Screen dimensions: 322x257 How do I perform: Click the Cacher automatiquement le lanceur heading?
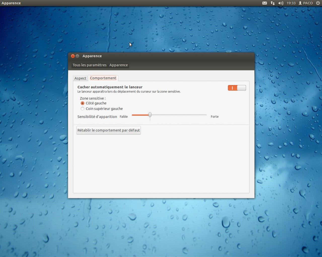point(110,87)
